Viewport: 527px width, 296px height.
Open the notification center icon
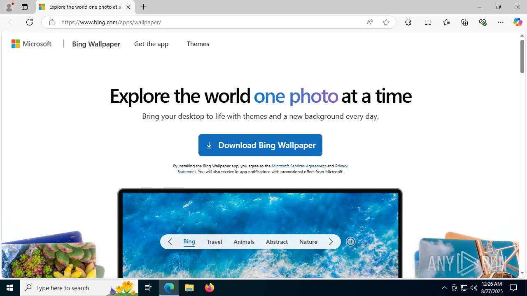(x=514, y=288)
